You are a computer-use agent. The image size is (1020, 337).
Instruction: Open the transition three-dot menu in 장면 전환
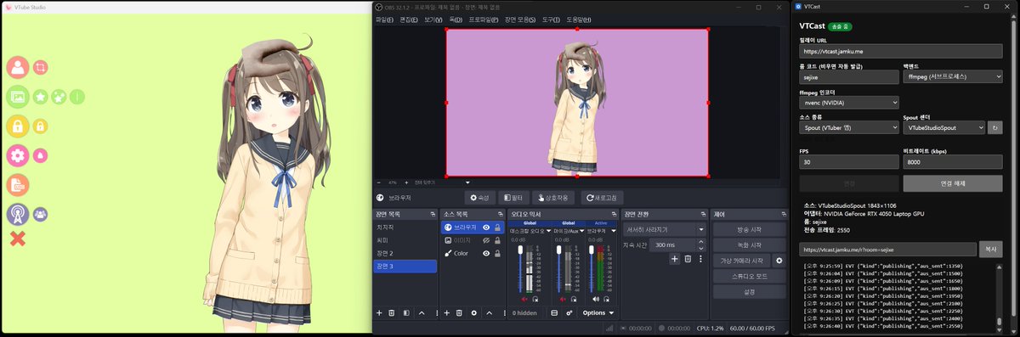pos(700,259)
